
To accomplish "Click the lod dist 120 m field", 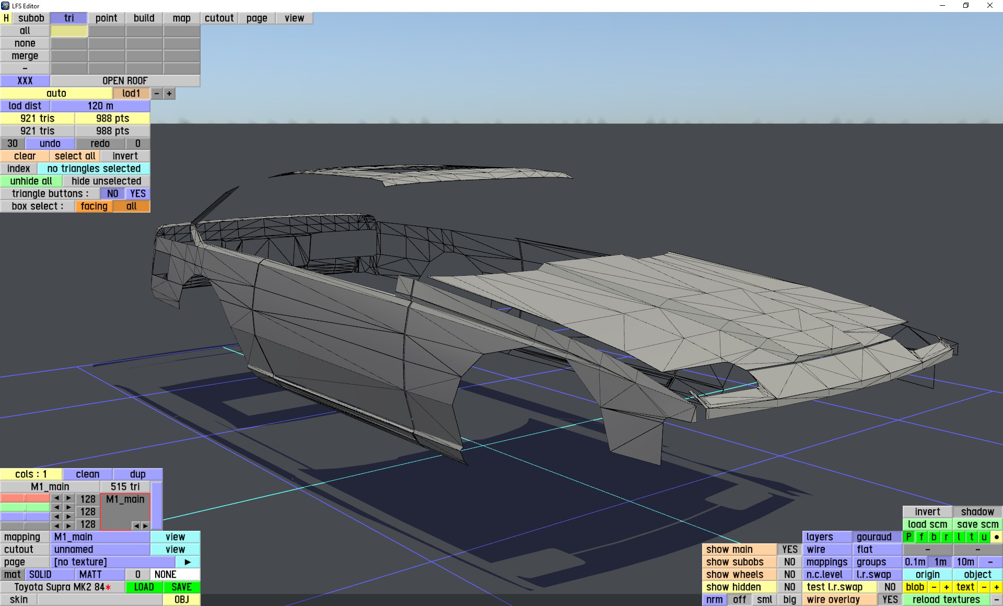I will [100, 106].
